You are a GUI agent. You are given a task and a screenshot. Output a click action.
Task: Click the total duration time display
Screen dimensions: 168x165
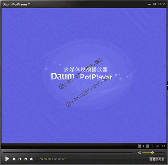click(x=60, y=159)
